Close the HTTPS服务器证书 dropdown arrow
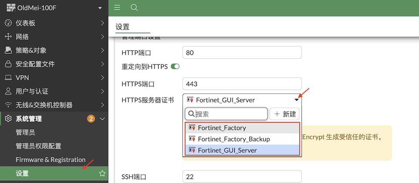The height and width of the screenshot is (183, 419). [296, 100]
